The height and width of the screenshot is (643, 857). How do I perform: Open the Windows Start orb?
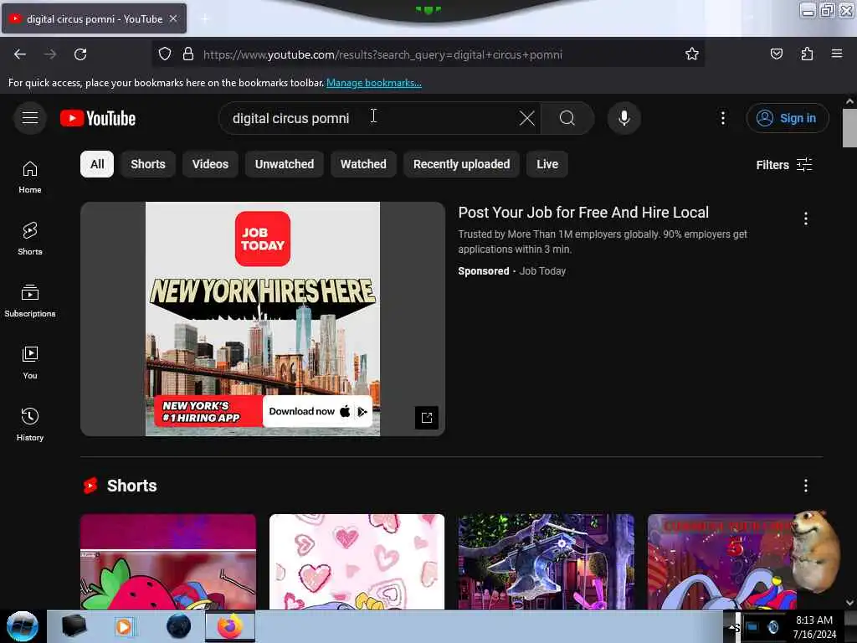[x=23, y=626]
